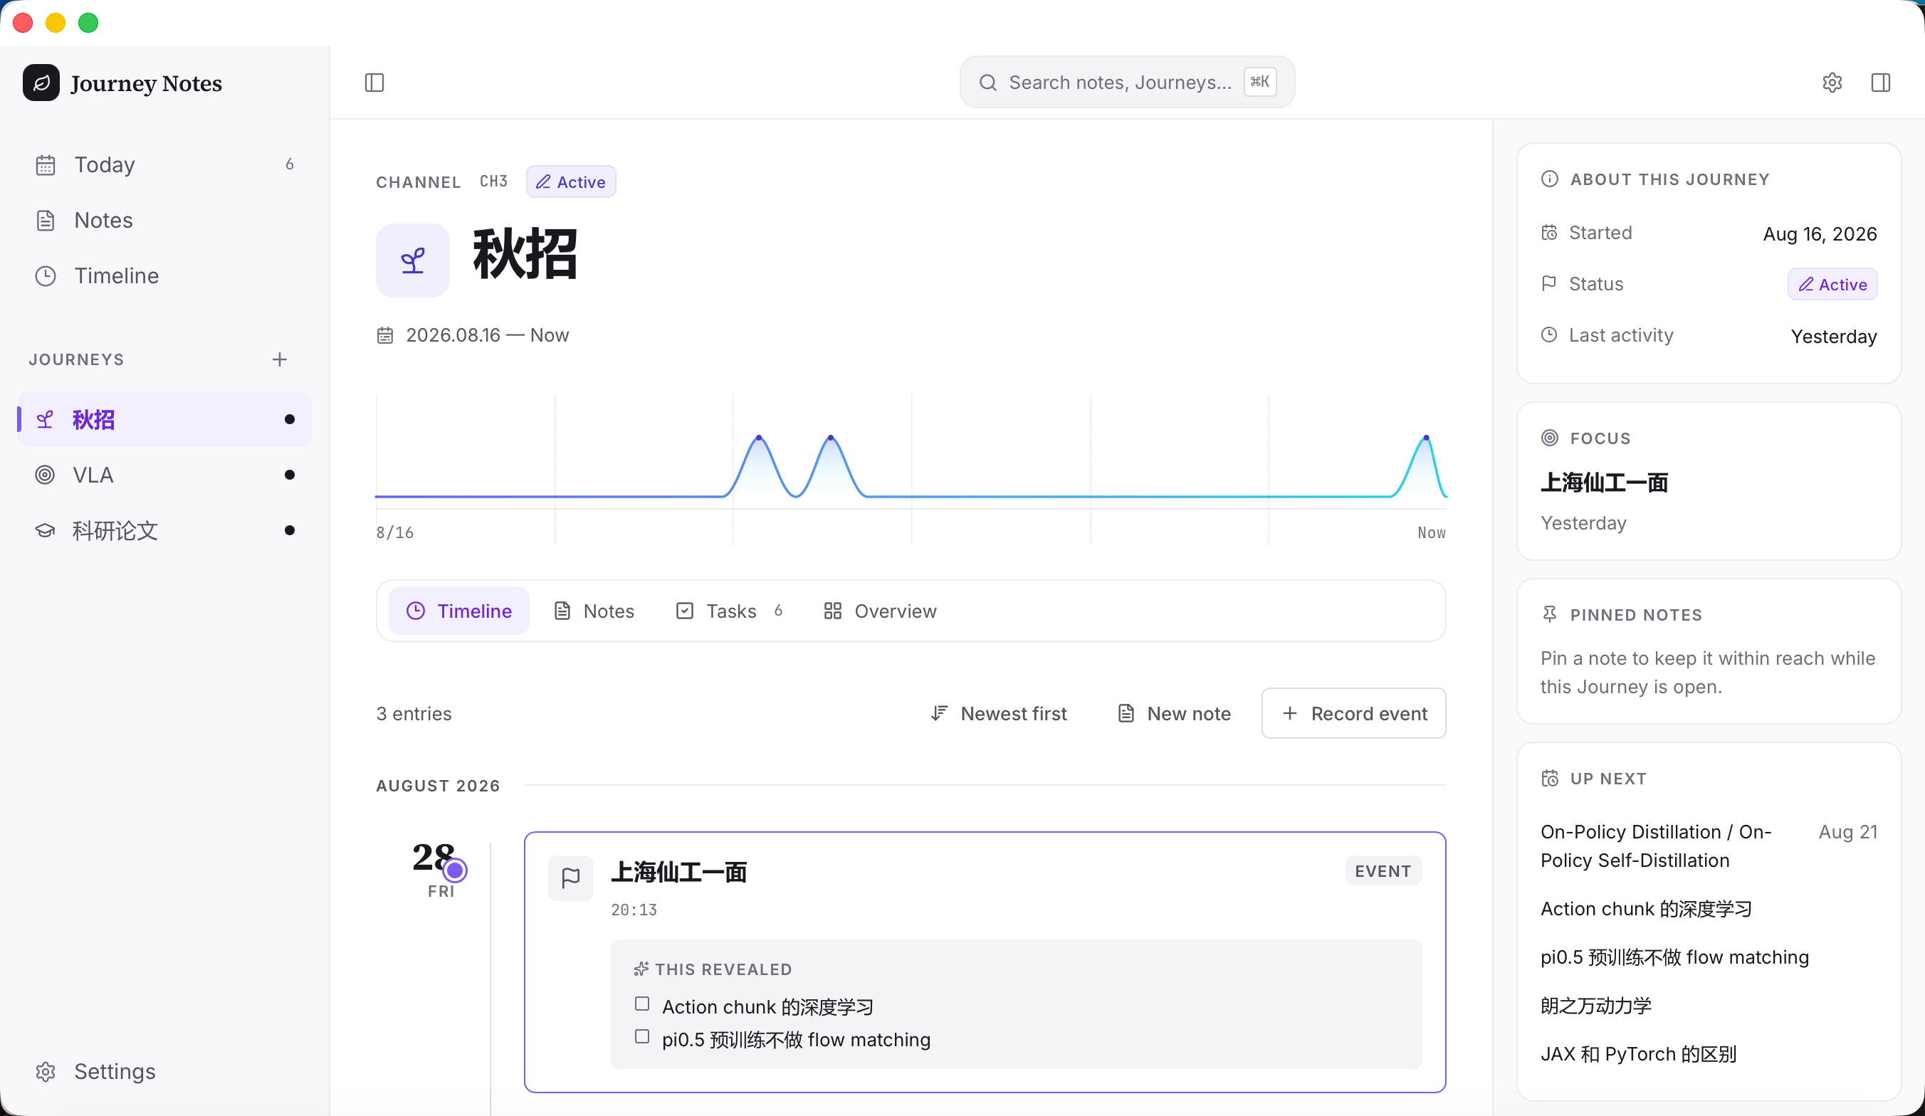Go to Today in the sidebar

coord(164,165)
